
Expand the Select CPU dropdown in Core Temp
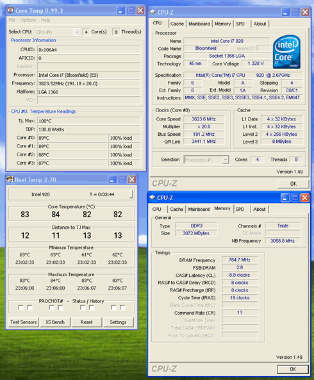pos(77,32)
